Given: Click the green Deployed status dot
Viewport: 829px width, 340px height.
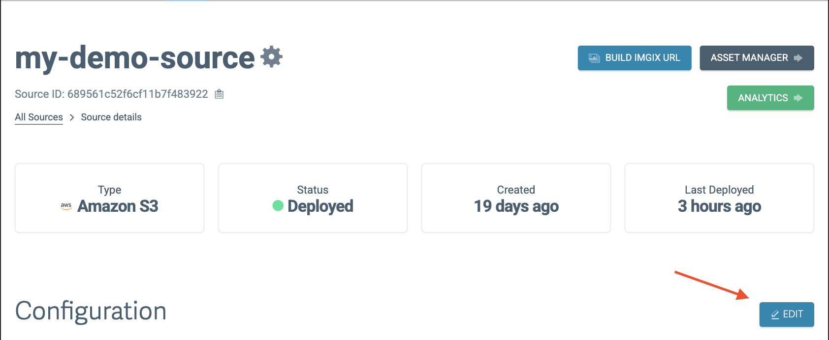Looking at the screenshot, I should (278, 206).
